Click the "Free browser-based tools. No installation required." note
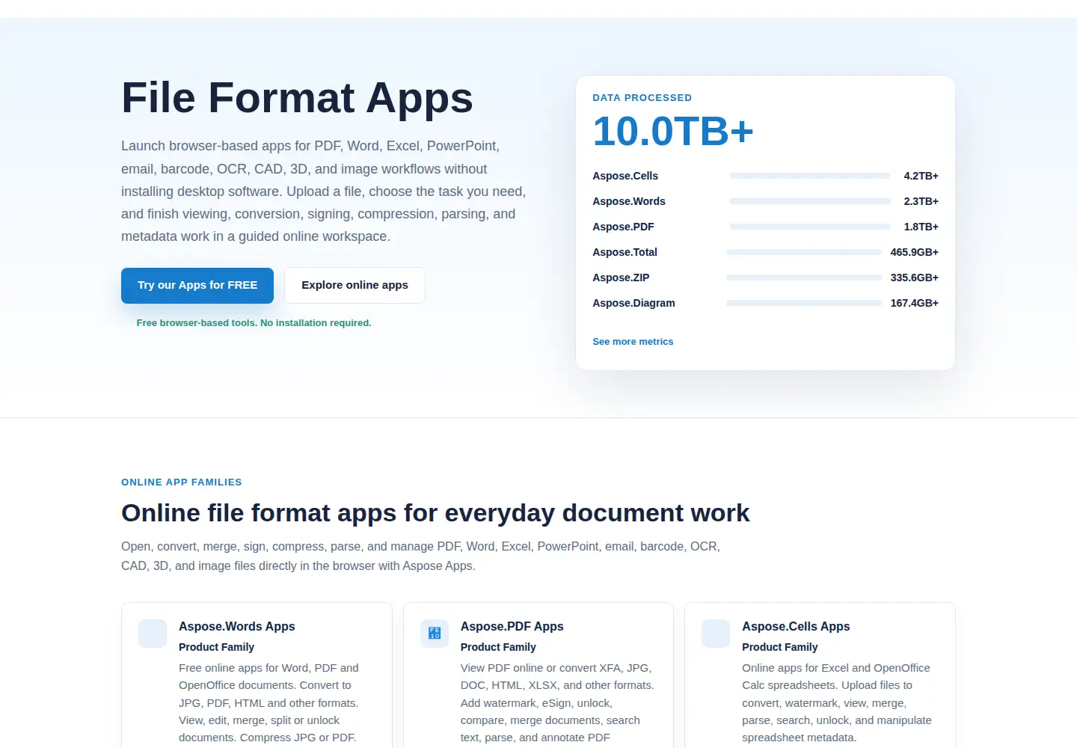This screenshot has width=1077, height=748. coord(254,323)
